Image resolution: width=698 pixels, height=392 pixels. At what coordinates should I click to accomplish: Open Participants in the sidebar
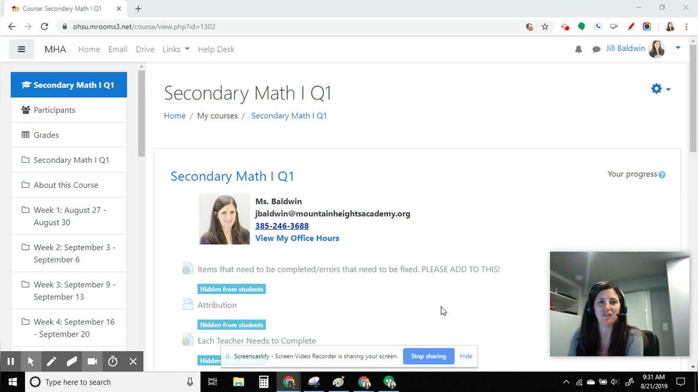[54, 110]
